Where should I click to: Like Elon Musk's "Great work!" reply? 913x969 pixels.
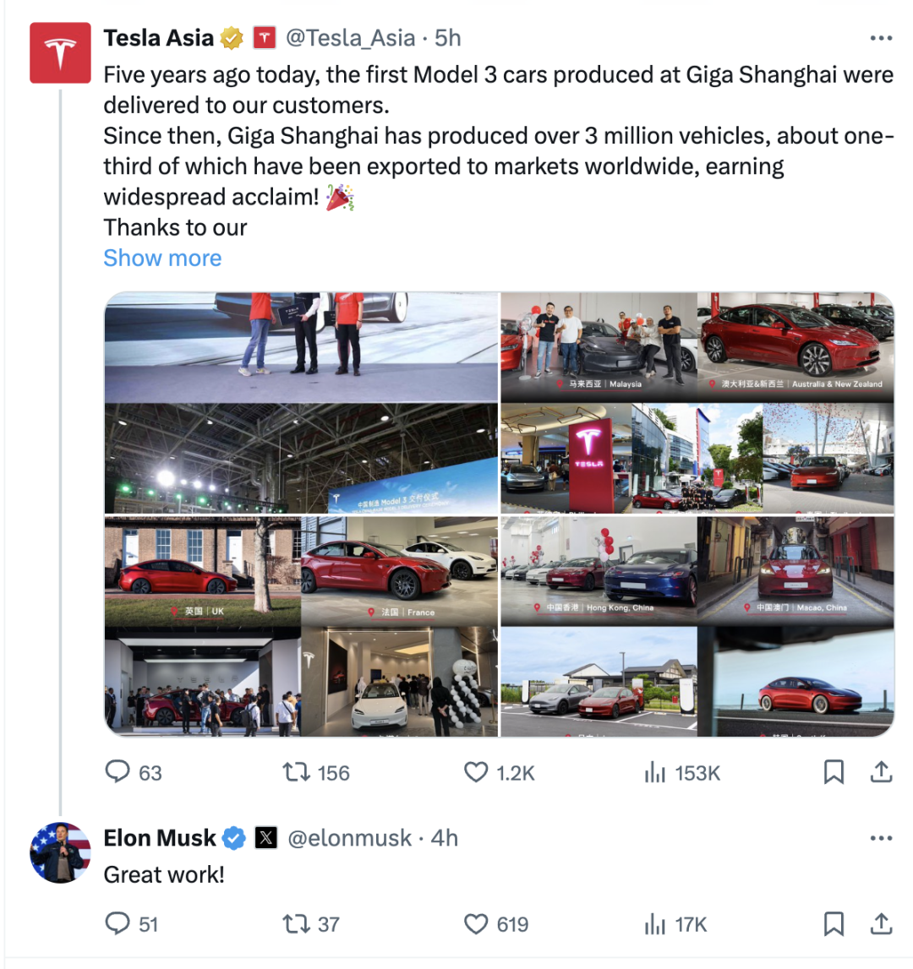tap(477, 924)
